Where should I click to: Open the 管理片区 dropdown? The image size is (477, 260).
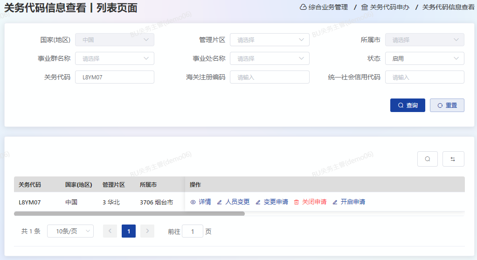(x=270, y=40)
